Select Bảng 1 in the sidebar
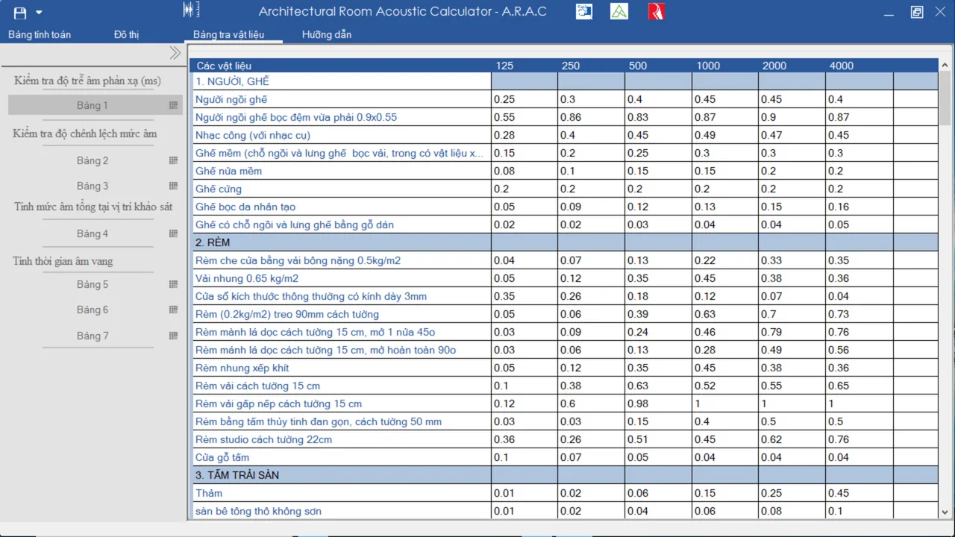Image resolution: width=955 pixels, height=537 pixels. [x=95, y=105]
